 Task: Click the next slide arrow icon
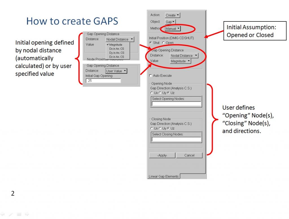click(27, 214)
